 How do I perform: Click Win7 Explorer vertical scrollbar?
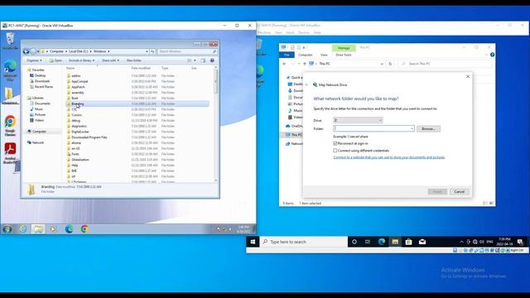coord(216,123)
